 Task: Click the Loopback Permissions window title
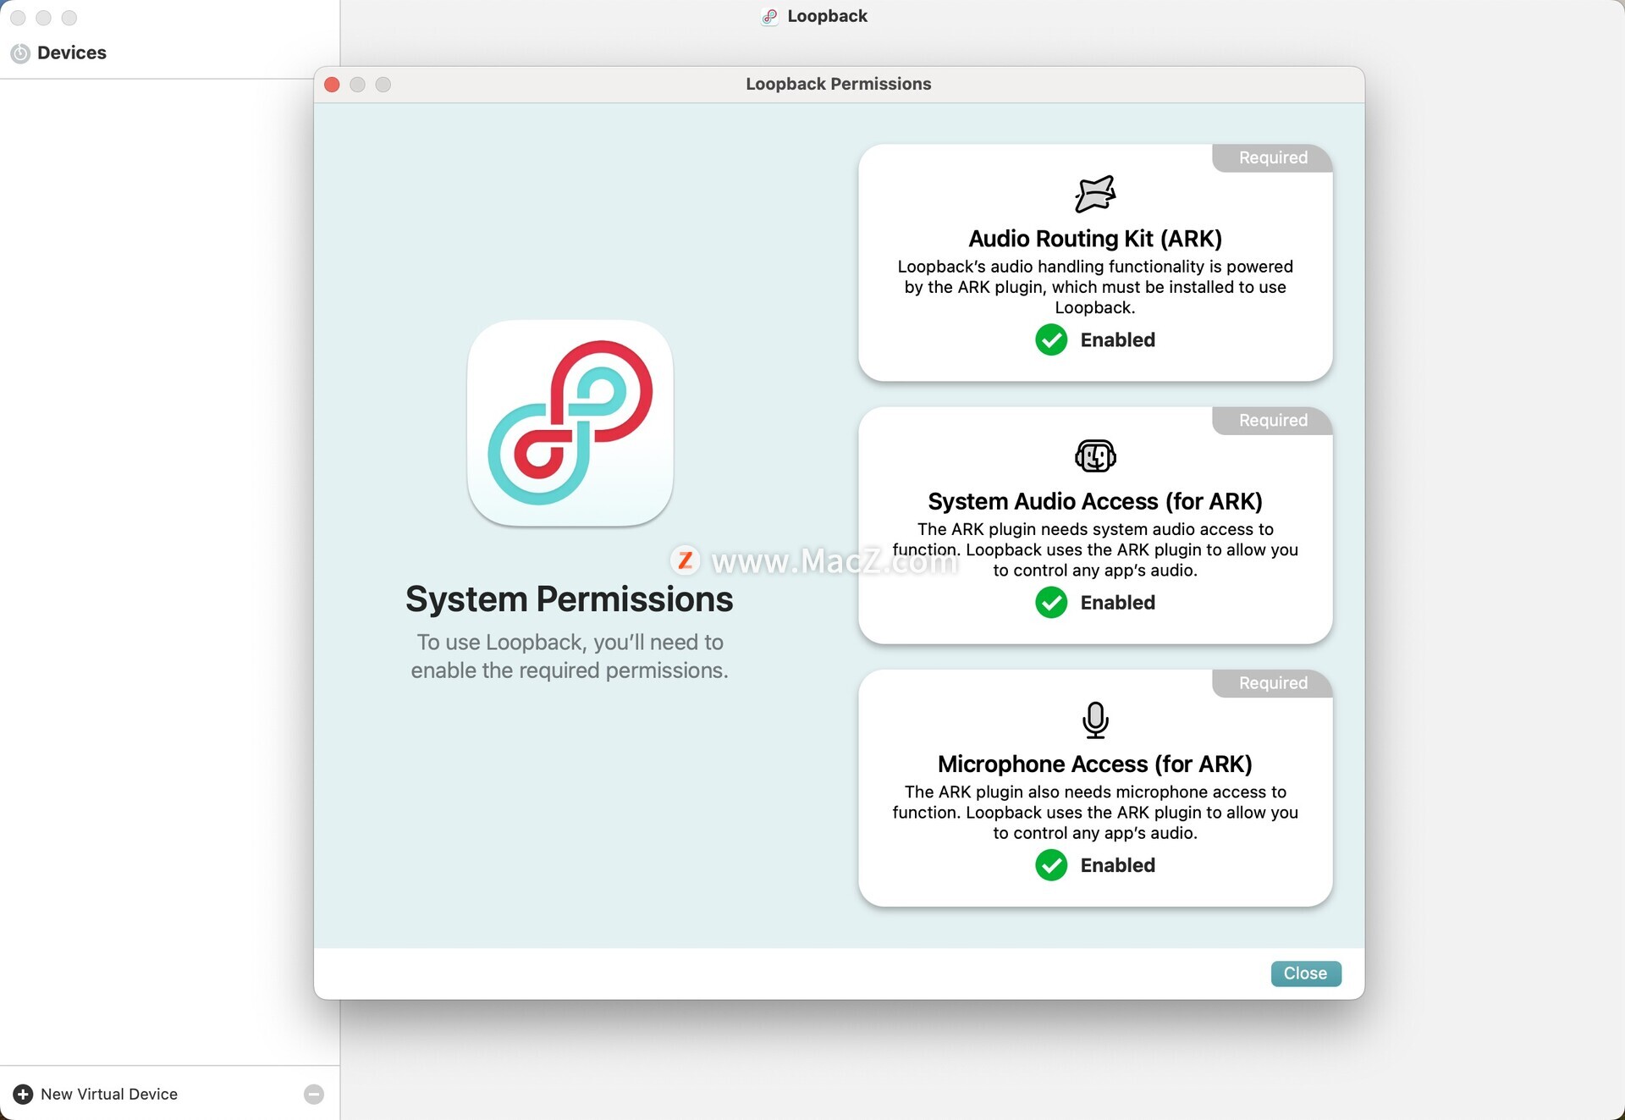(x=839, y=84)
